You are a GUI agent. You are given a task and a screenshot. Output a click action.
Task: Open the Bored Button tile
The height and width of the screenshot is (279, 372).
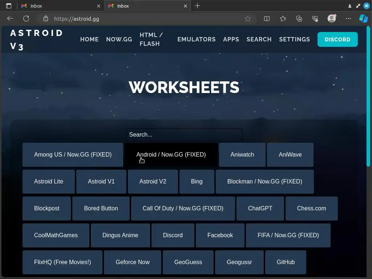point(101,208)
